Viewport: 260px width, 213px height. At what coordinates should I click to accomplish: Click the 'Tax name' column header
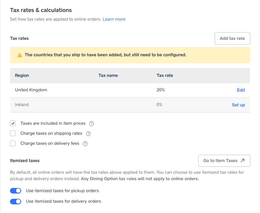point(108,75)
